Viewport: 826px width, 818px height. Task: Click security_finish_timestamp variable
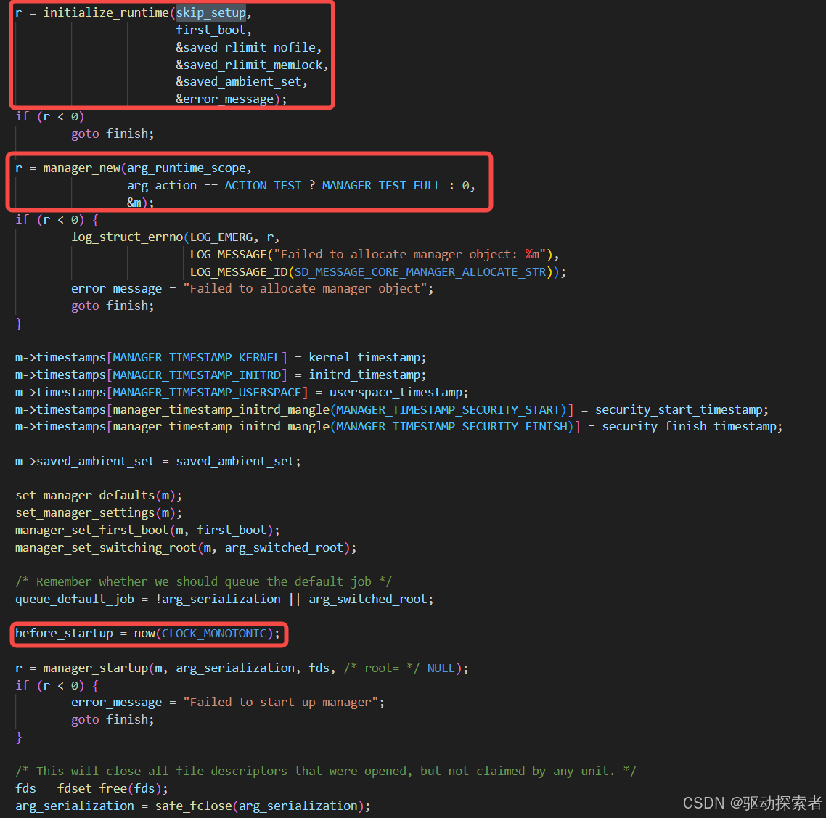[689, 426]
